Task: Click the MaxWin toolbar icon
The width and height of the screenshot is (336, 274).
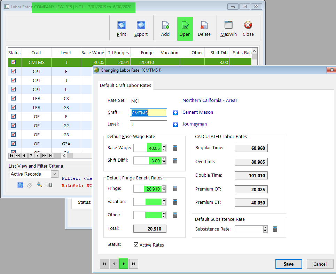Action: click(x=228, y=25)
